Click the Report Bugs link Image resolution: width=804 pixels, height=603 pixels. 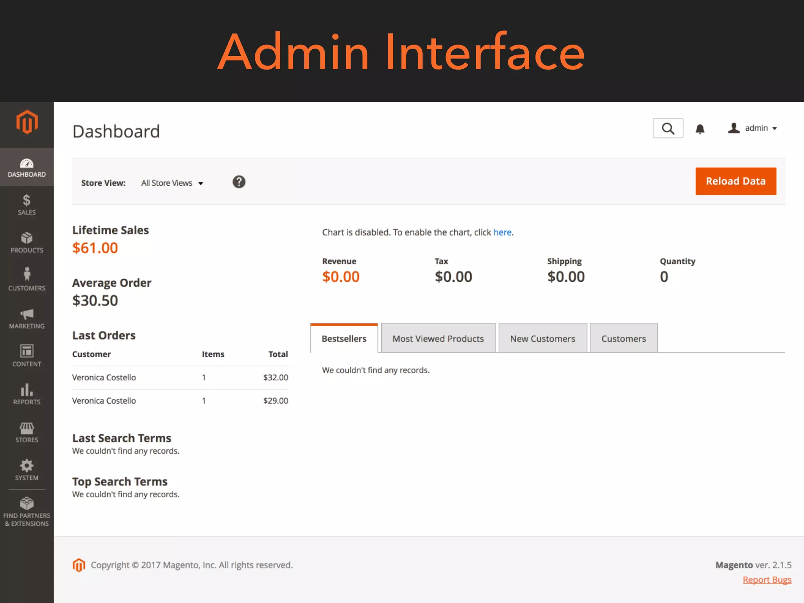767,580
